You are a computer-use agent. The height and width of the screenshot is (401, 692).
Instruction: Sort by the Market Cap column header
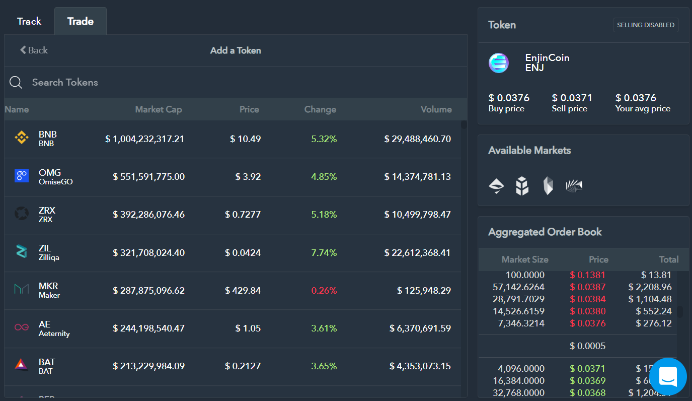(159, 109)
